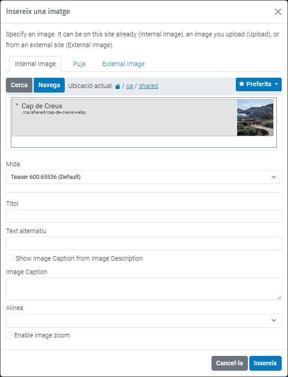
Task: Expand the Alinea alignment dropdown
Action: click(x=144, y=320)
